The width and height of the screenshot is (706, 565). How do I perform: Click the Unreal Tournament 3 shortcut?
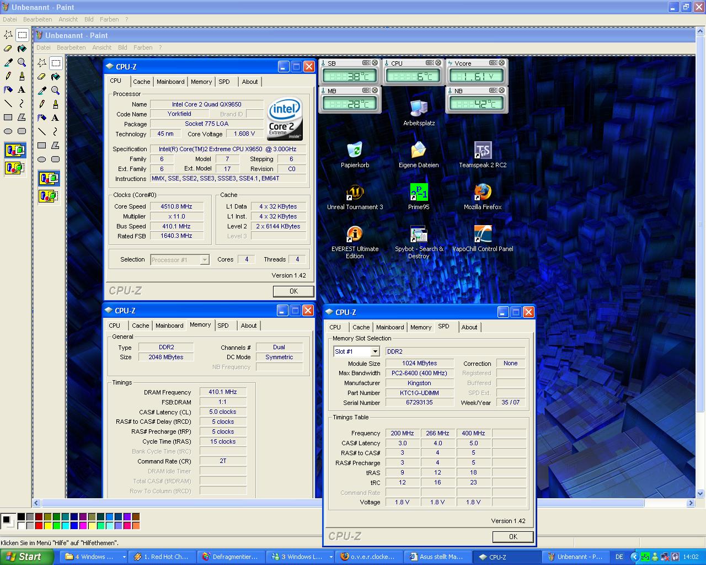(x=355, y=197)
